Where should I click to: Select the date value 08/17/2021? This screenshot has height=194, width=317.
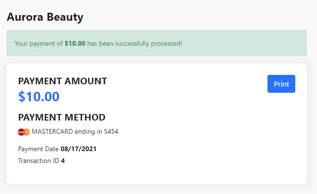click(79, 149)
